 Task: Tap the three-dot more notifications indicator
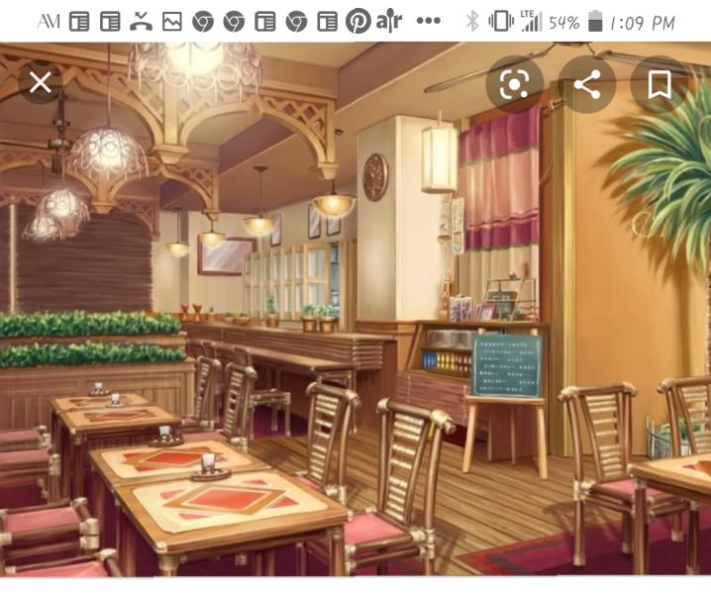[428, 21]
